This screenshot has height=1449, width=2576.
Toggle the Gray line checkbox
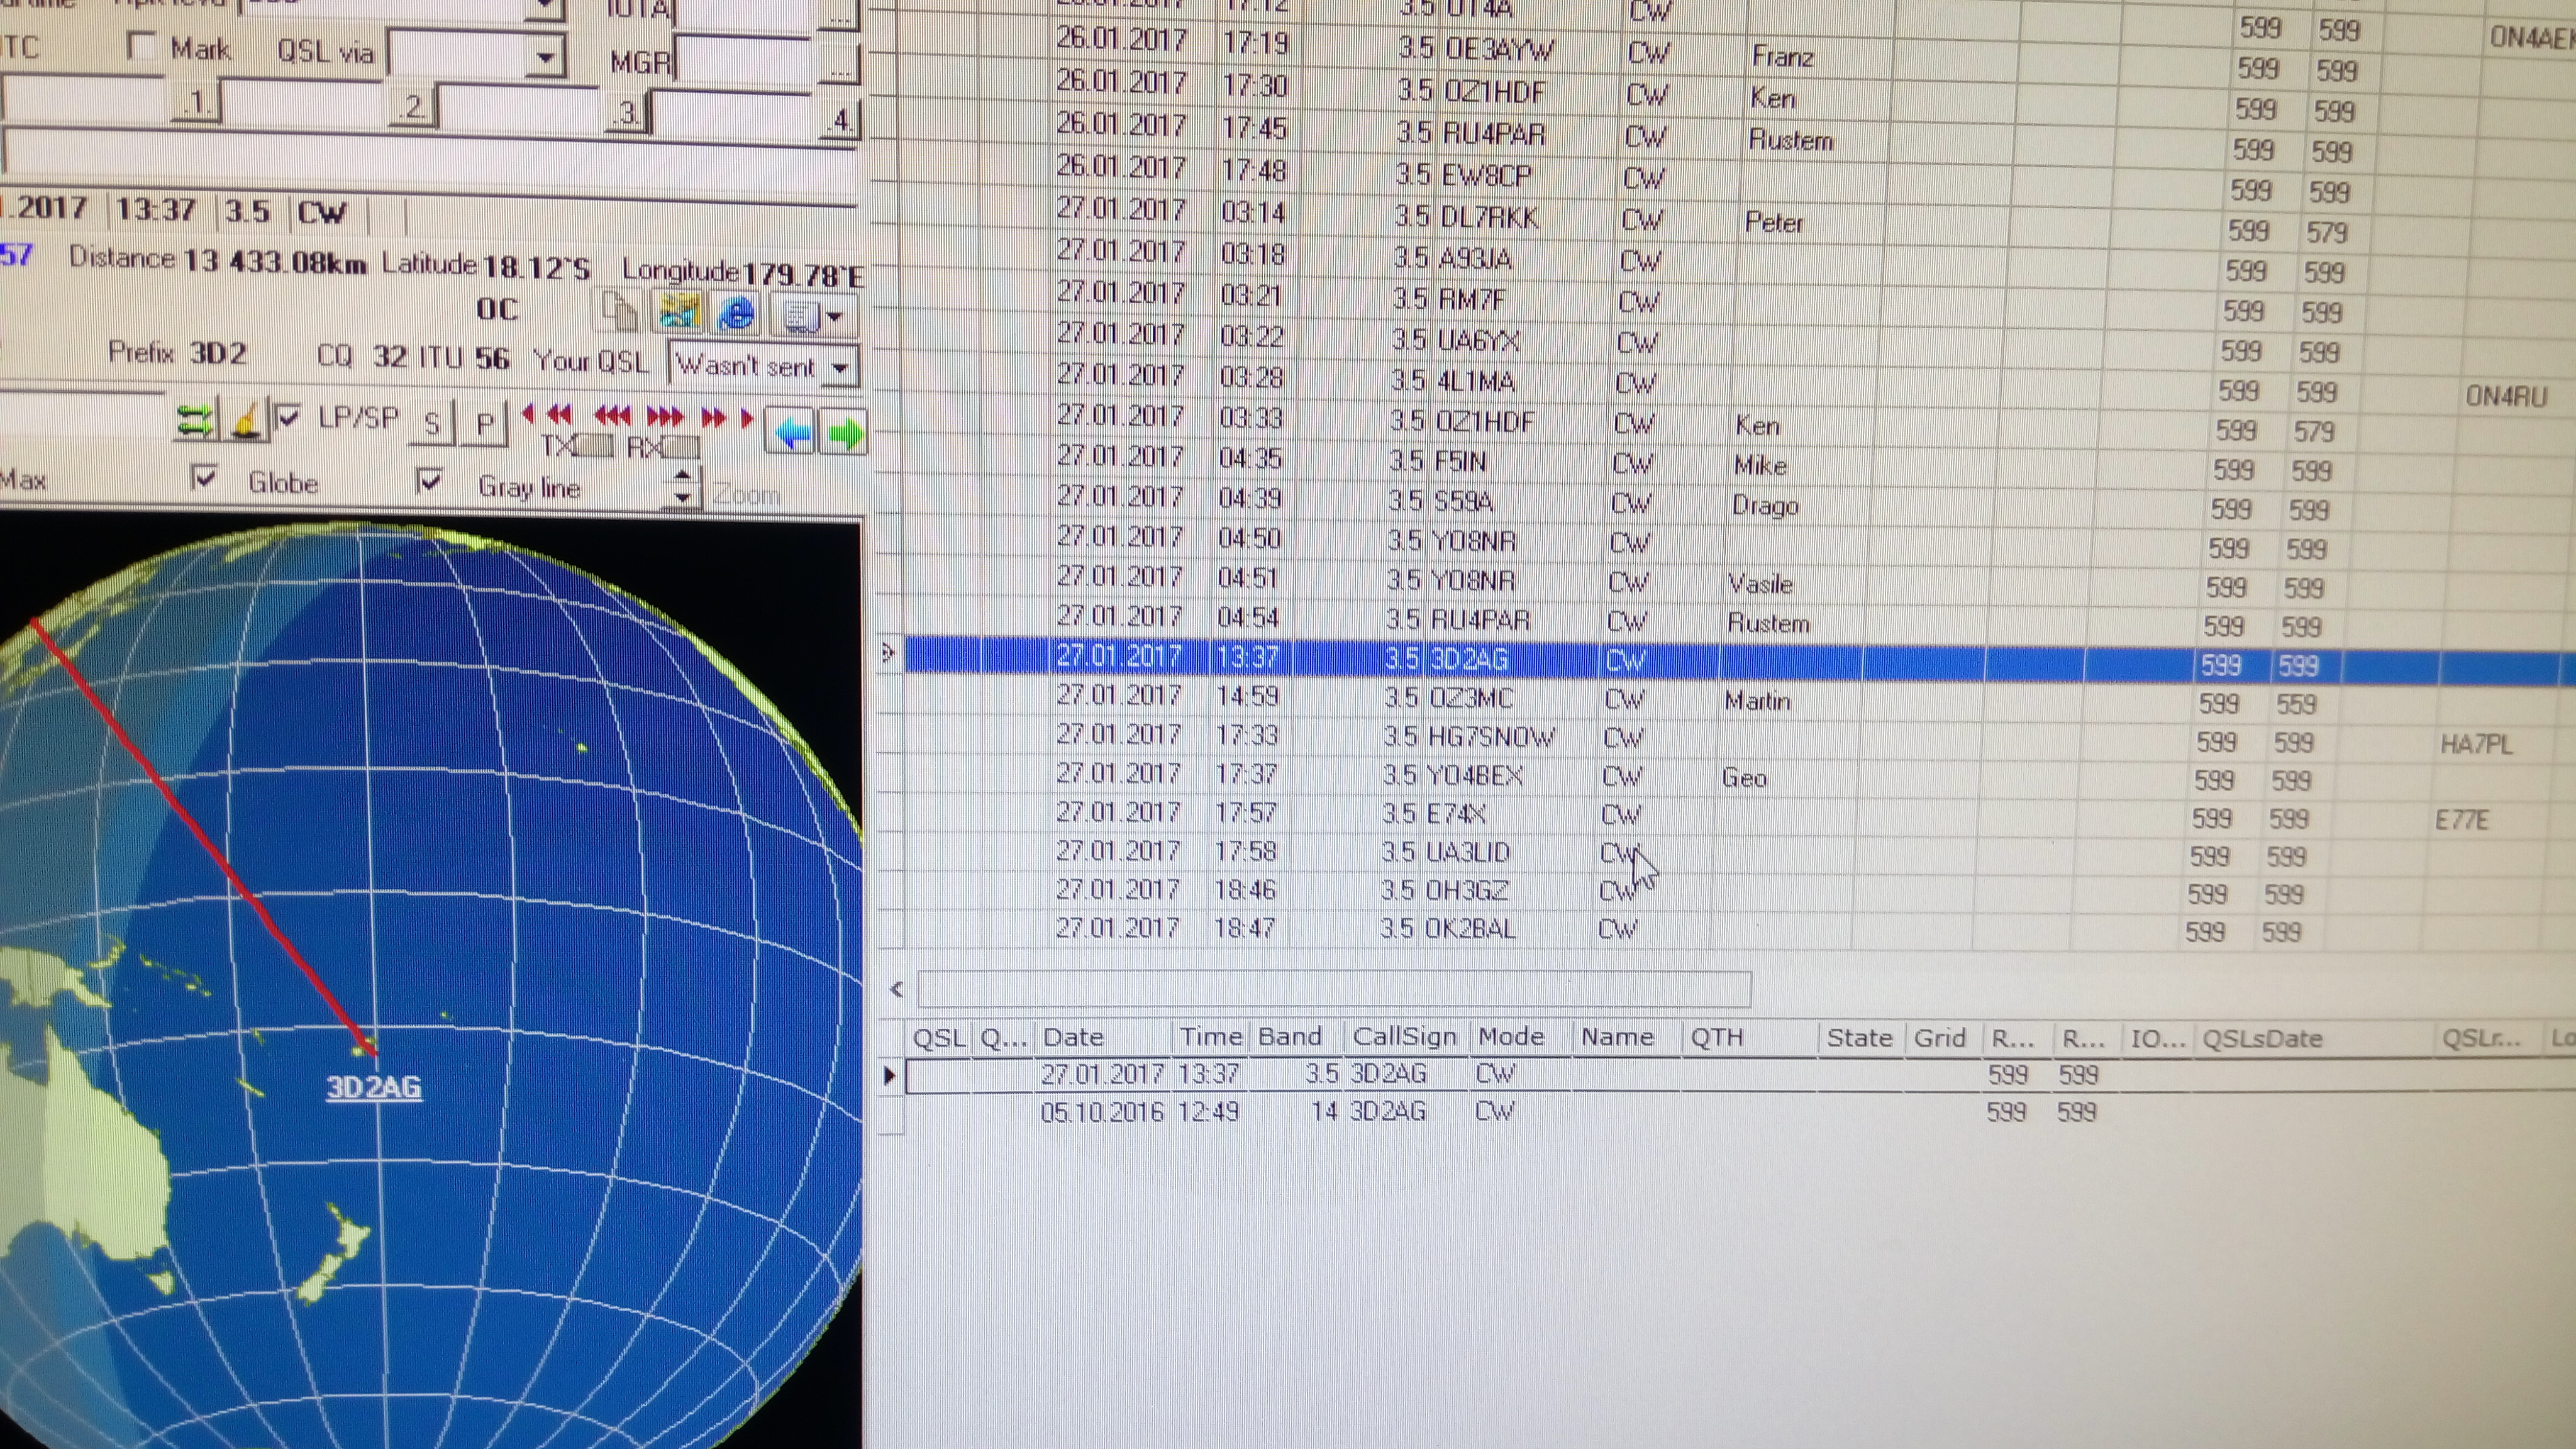click(429, 482)
